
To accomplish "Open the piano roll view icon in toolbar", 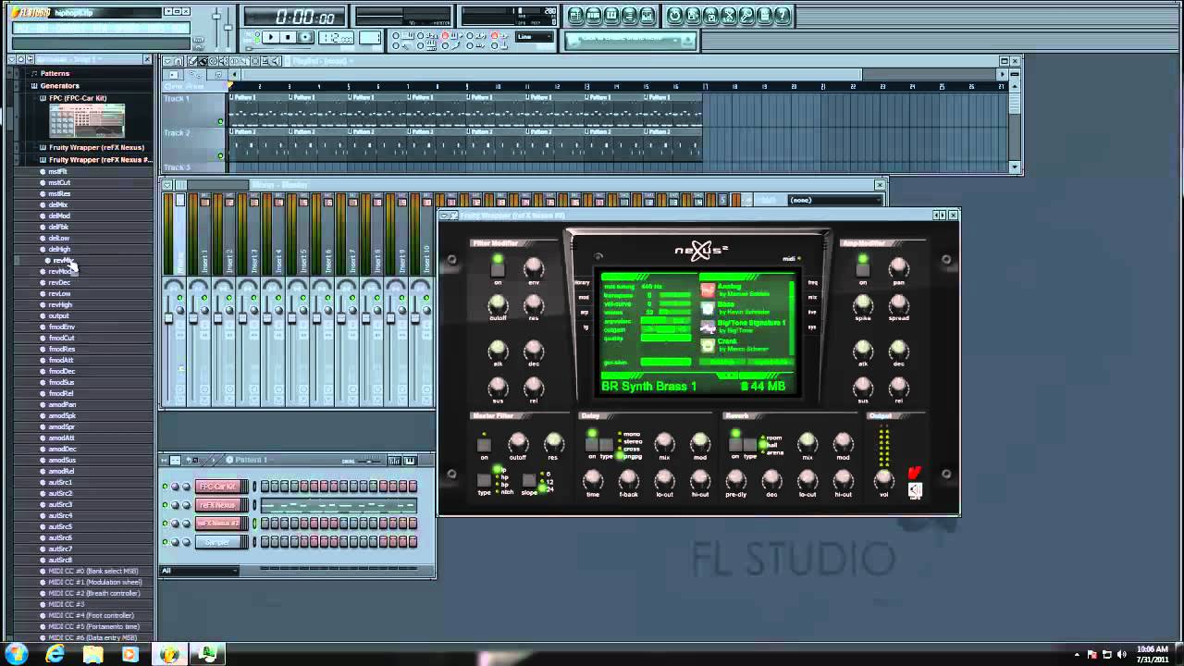I will [x=611, y=16].
